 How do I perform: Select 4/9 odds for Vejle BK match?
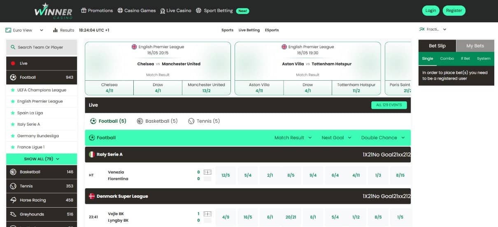tap(226, 217)
